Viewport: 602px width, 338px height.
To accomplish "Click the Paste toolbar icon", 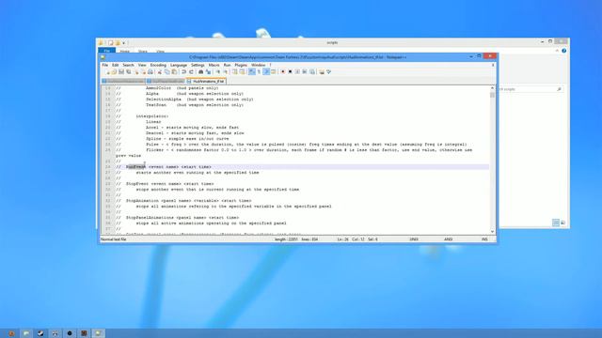I will click(174, 72).
